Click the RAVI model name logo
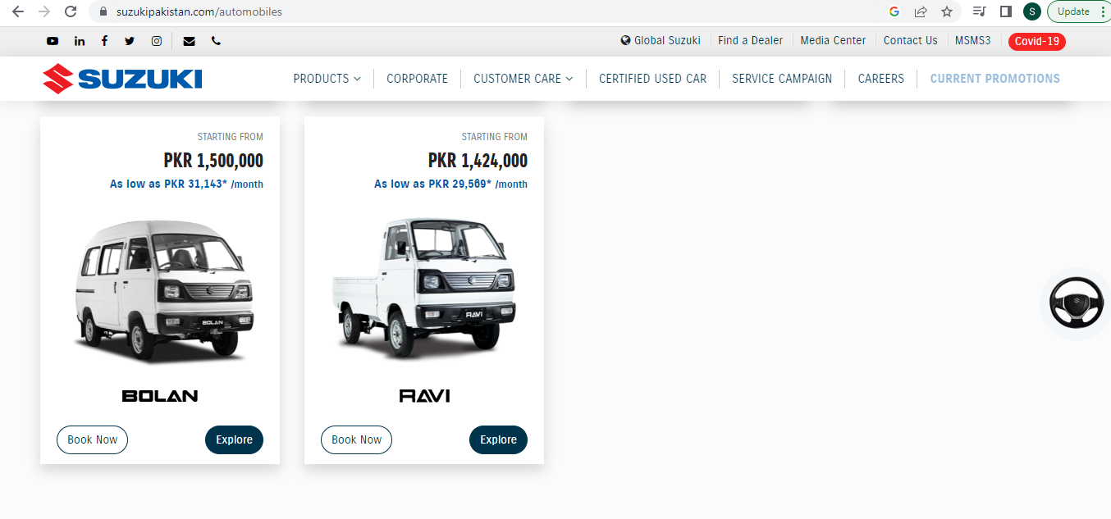Image resolution: width=1111 pixels, height=519 pixels. [424, 396]
